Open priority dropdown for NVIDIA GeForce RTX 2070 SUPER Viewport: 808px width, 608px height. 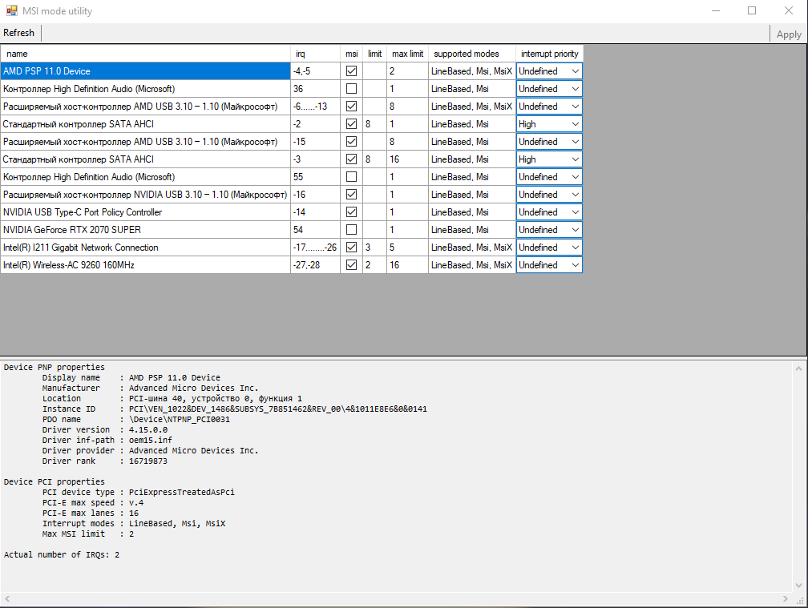click(x=549, y=230)
